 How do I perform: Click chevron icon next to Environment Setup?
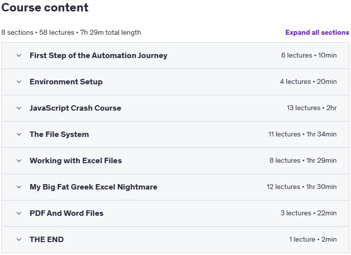pyautogui.click(x=19, y=82)
